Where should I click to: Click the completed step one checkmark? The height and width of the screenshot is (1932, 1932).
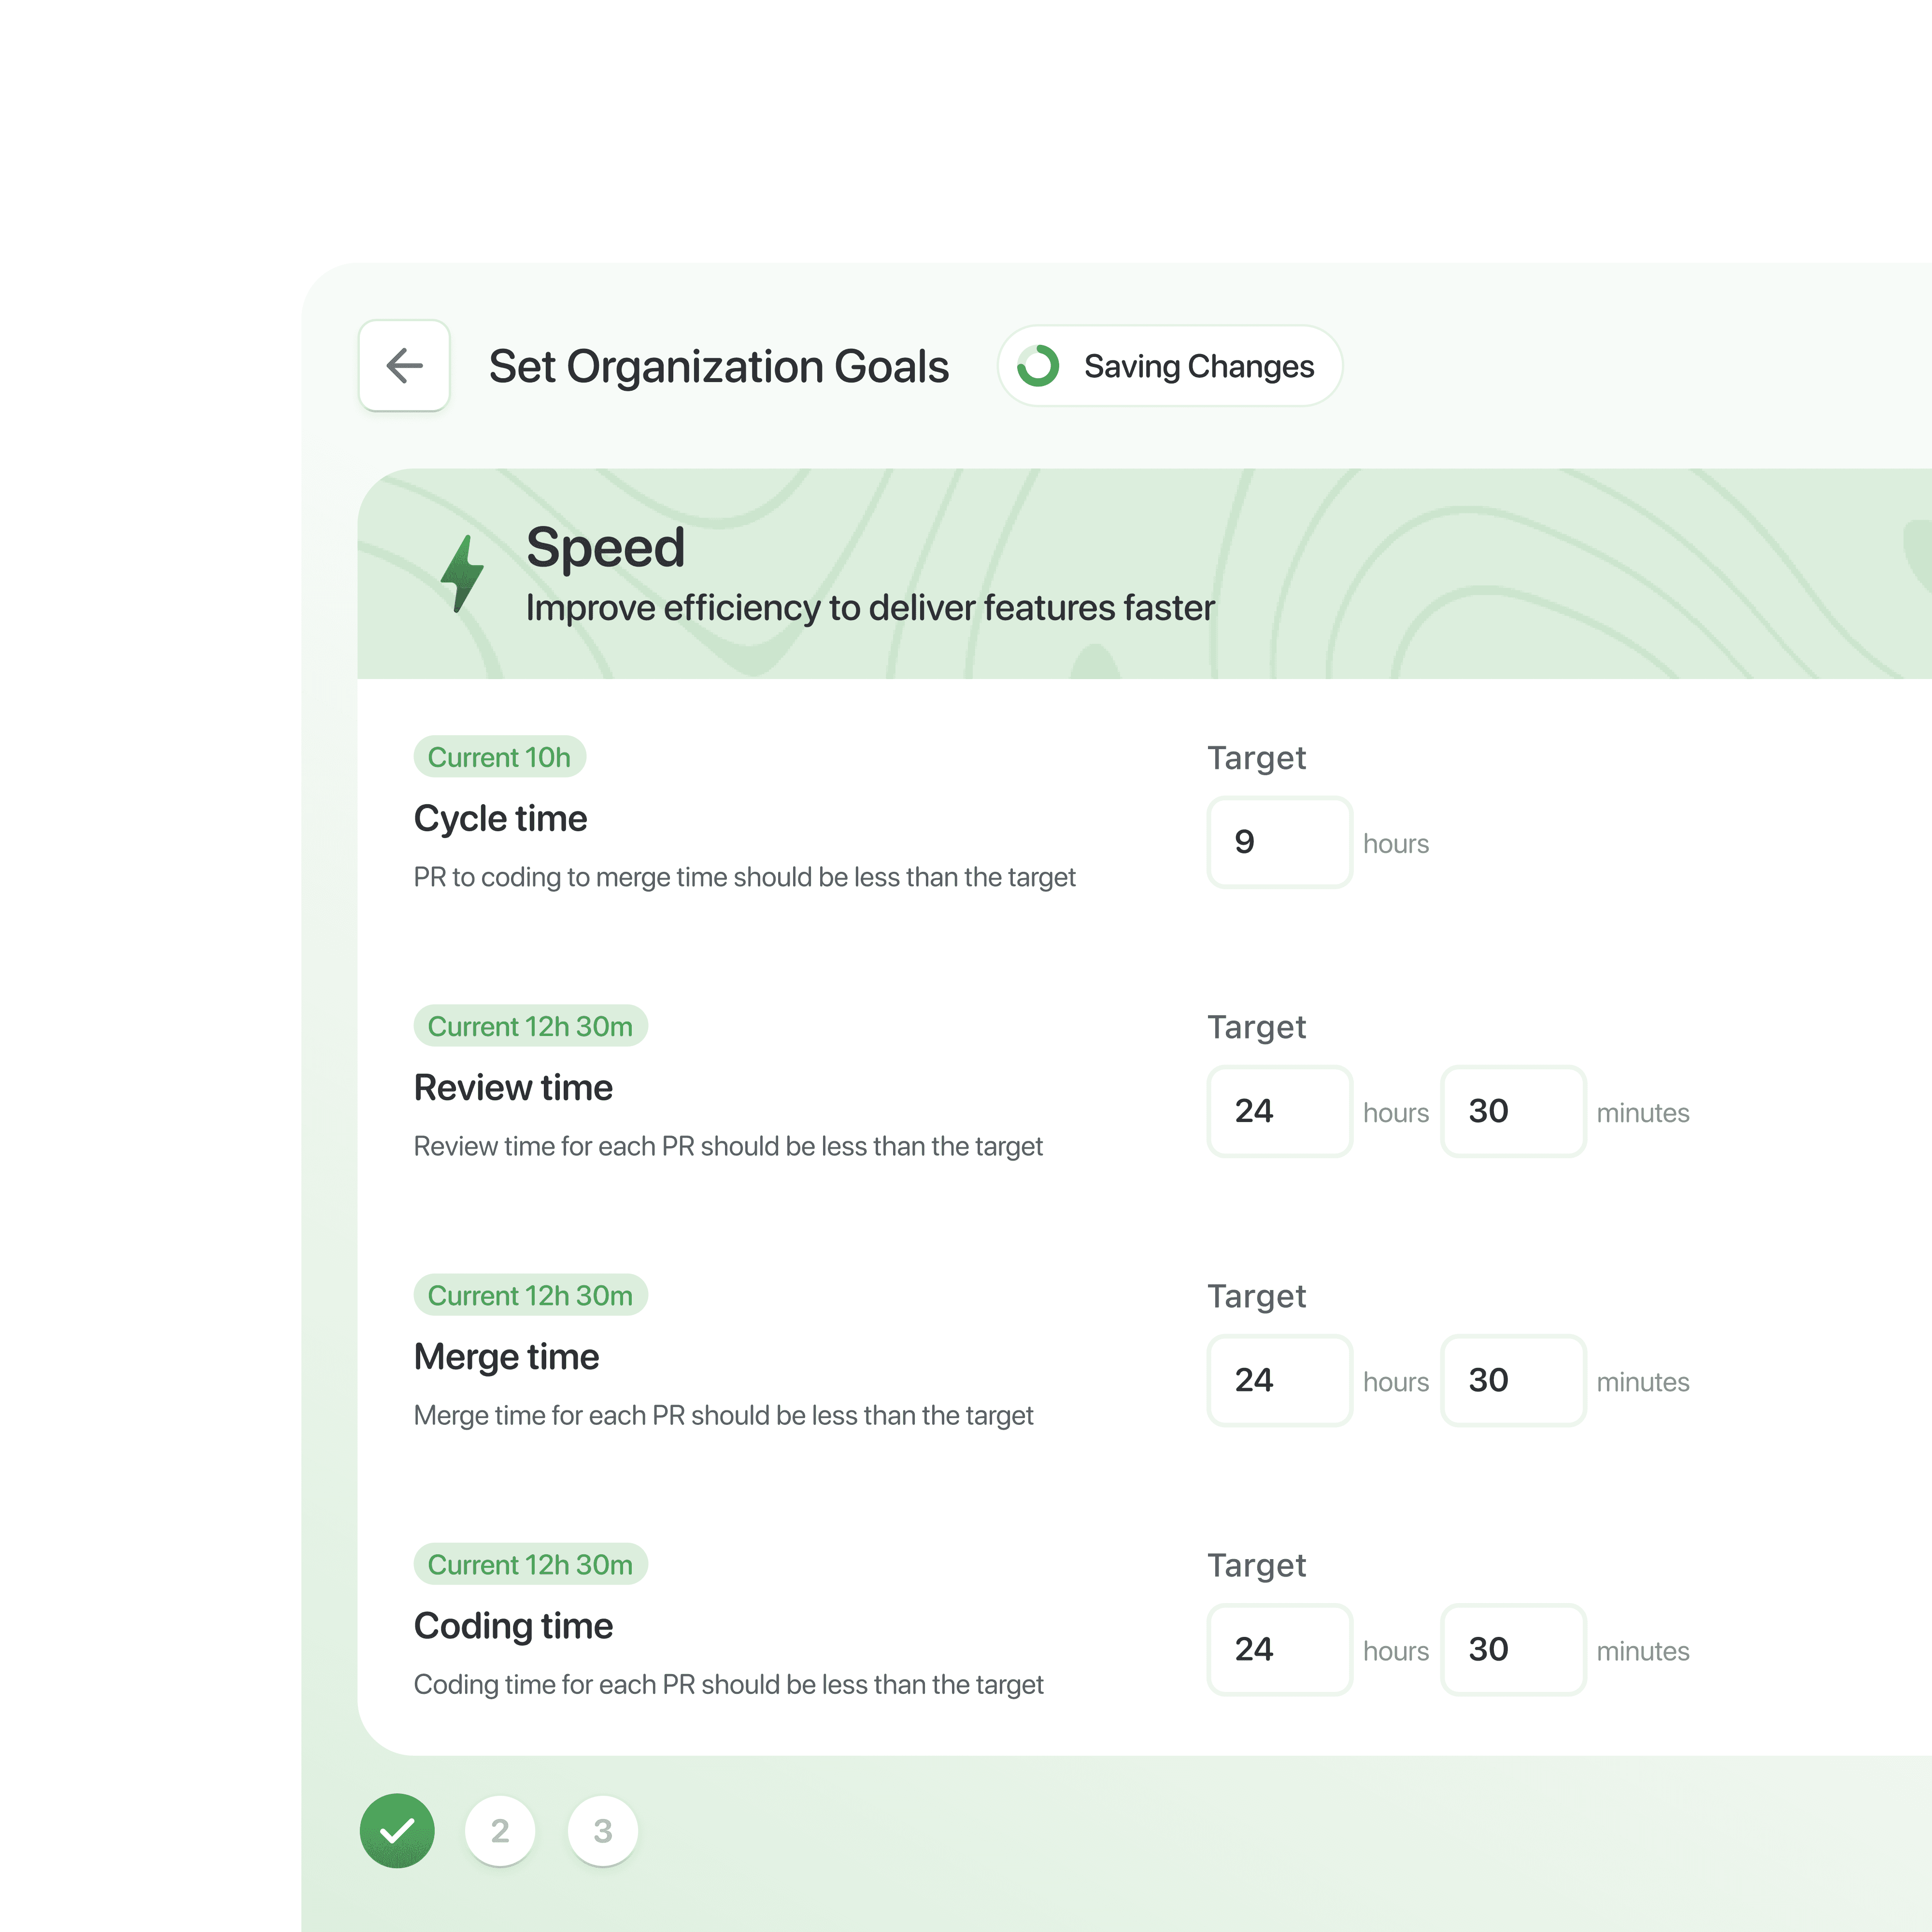(x=397, y=1830)
